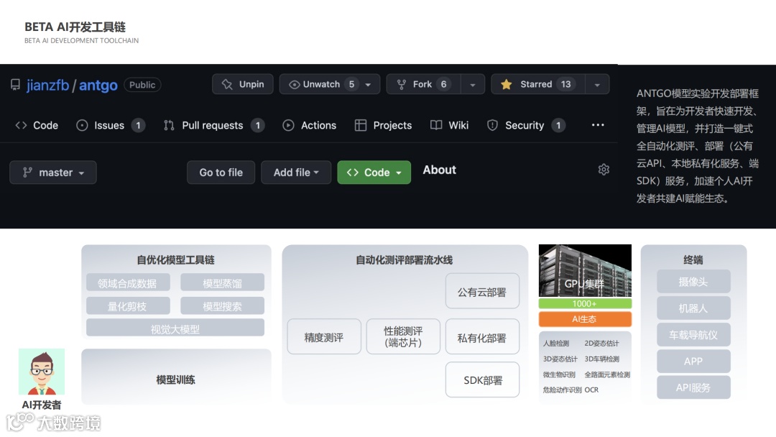The height and width of the screenshot is (437, 776).
Task: Click the Starred button
Action: [x=538, y=84]
